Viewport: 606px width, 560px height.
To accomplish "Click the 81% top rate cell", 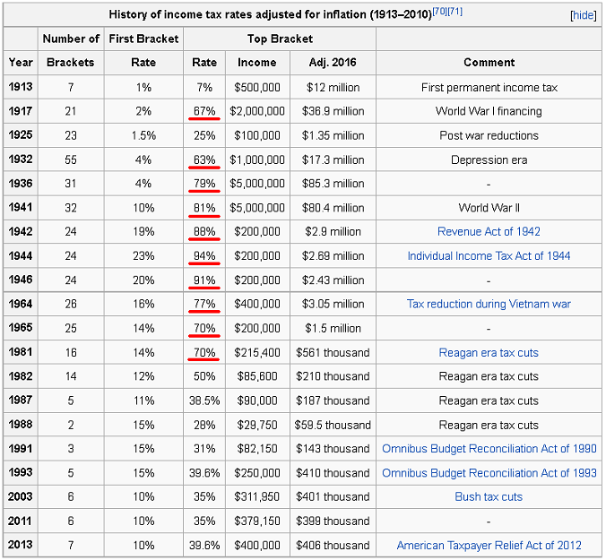I will coord(204,208).
